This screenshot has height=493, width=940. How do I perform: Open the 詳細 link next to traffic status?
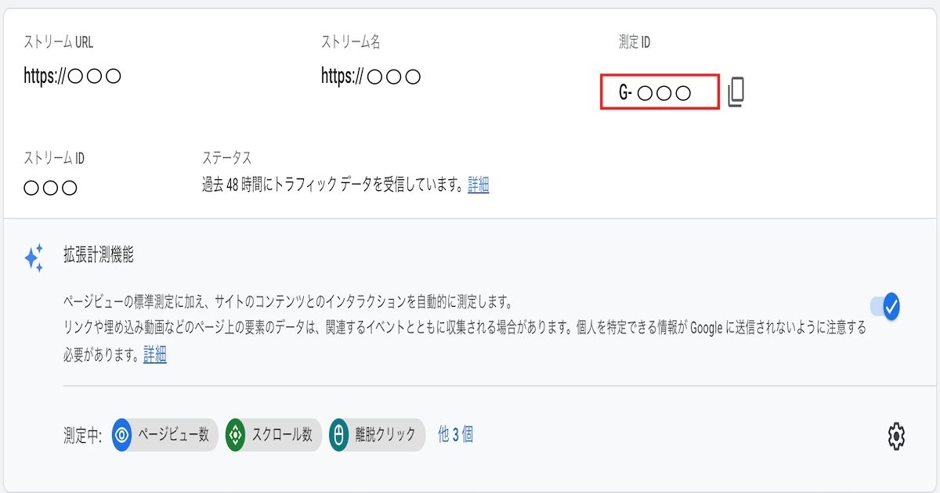[x=479, y=185]
